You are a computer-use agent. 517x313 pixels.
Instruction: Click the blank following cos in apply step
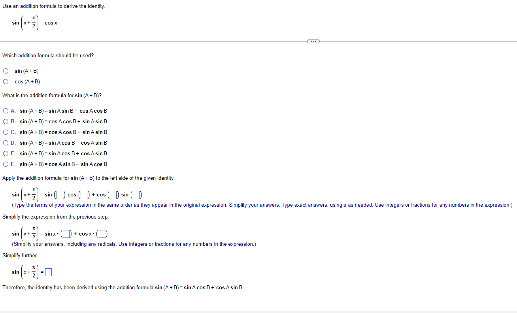[84, 194]
